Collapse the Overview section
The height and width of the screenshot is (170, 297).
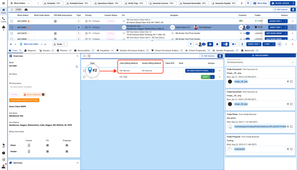click(x=78, y=56)
